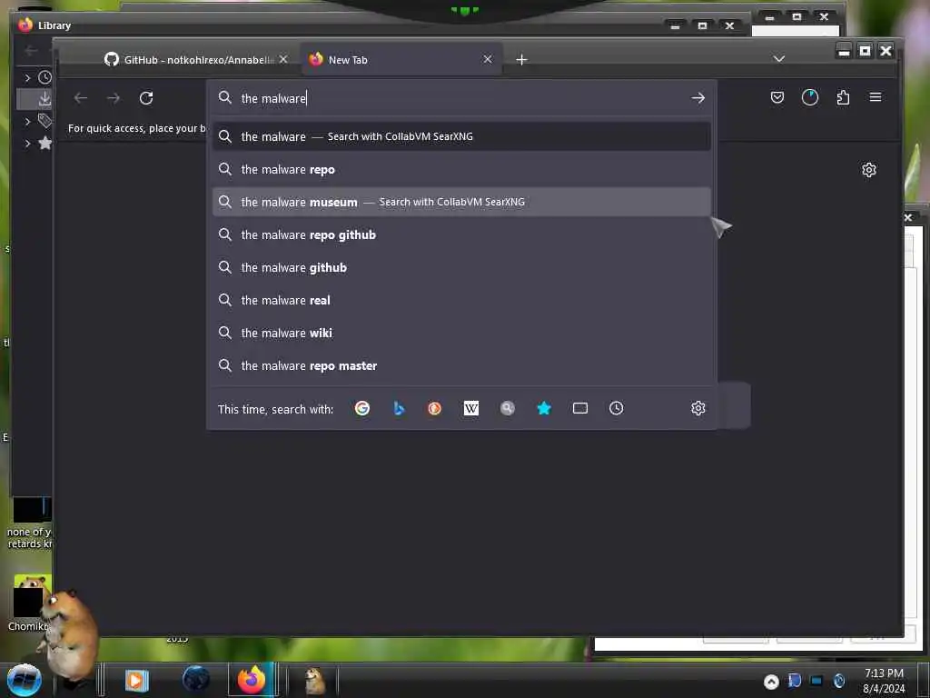Screen dimensions: 930x698
Task: Expand the Tags item in Library sidebar
Action: point(27,122)
